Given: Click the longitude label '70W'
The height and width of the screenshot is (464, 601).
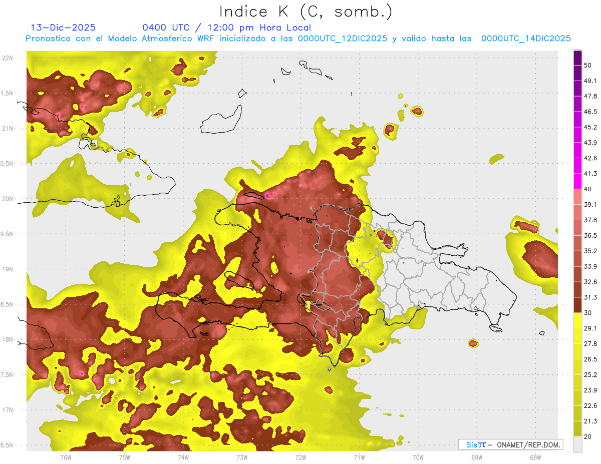Looking at the screenshot, I should click(x=418, y=457).
